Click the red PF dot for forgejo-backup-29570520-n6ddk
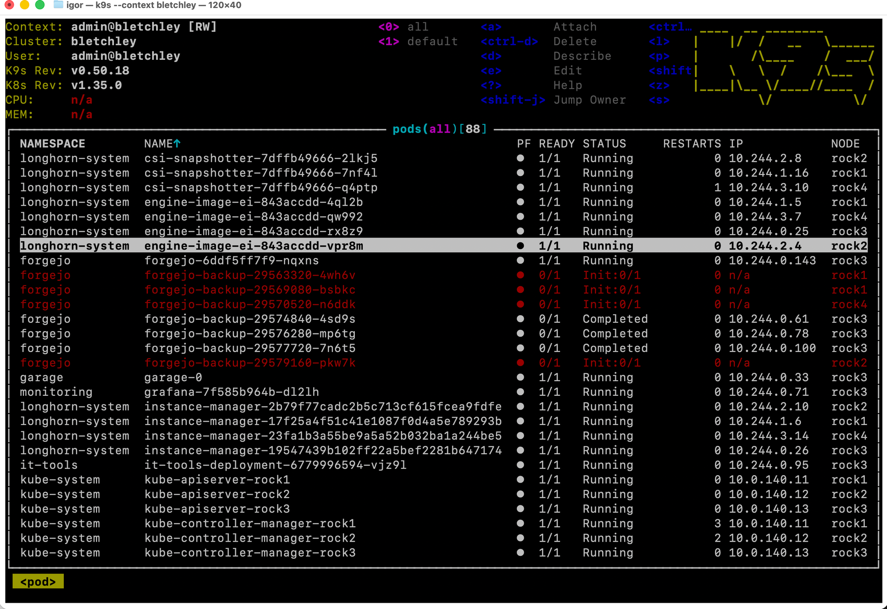Screen dimensions: 887x609 click(x=520, y=304)
